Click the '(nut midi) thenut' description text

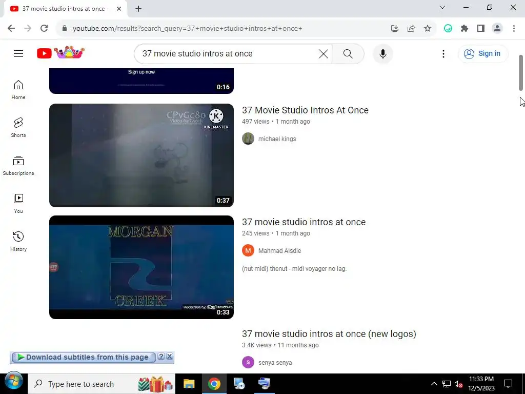(x=294, y=269)
